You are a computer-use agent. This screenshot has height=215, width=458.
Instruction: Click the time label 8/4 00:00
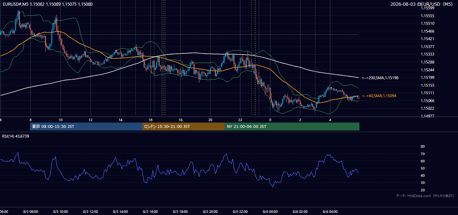(270, 212)
